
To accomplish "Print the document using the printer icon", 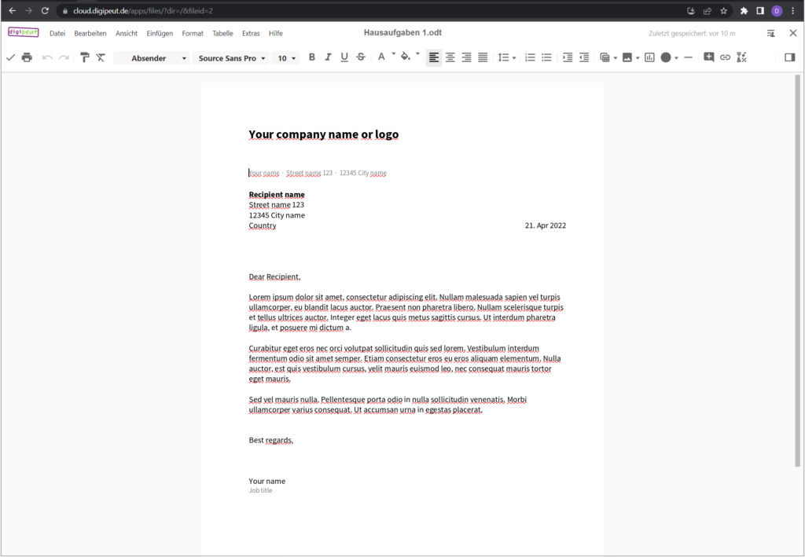I will [27, 57].
